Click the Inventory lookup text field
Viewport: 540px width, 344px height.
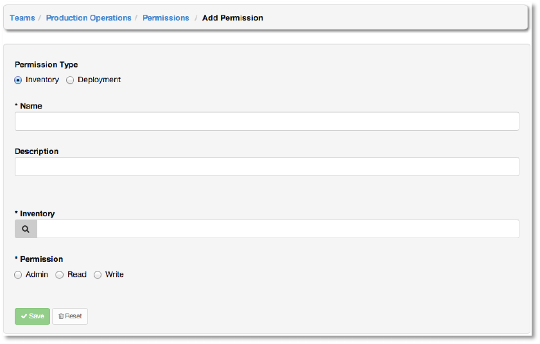[277, 229]
